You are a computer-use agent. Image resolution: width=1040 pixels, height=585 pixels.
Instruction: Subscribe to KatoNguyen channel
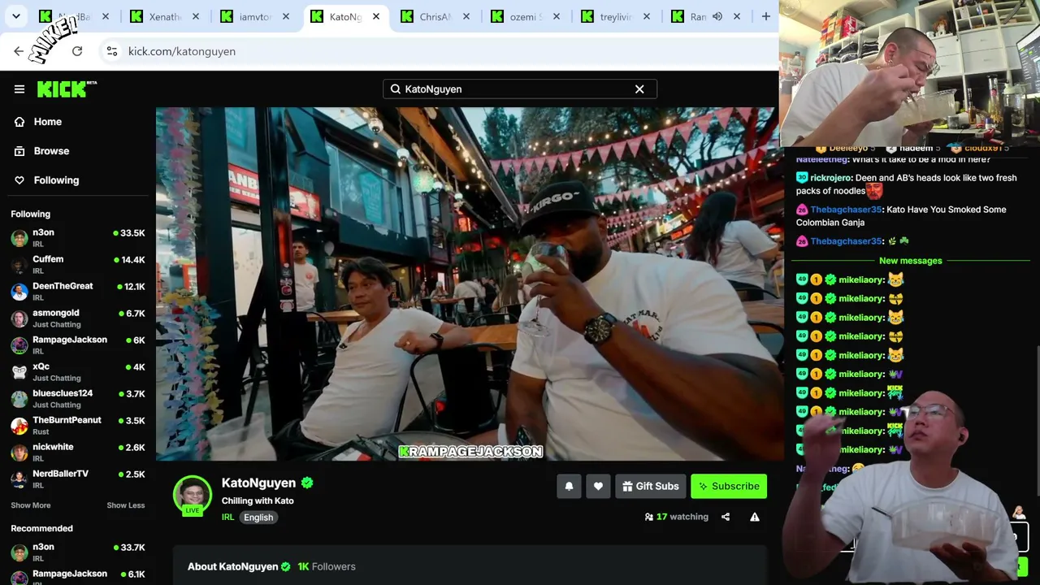tap(729, 486)
